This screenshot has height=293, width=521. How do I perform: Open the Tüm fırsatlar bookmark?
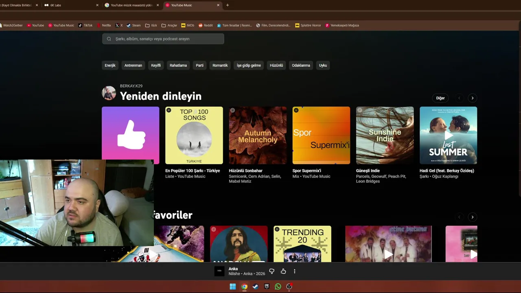click(234, 25)
